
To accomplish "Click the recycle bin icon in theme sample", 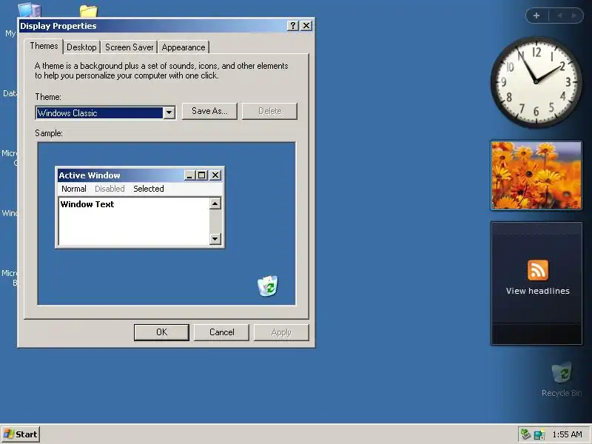I will [268, 286].
